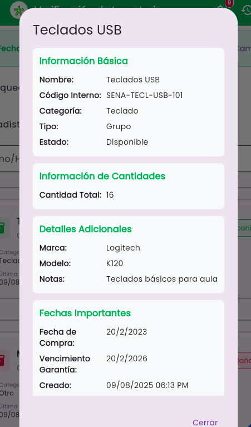Click the Teclados USB dialog title
Screen dimensions: 251x427
(77, 30)
